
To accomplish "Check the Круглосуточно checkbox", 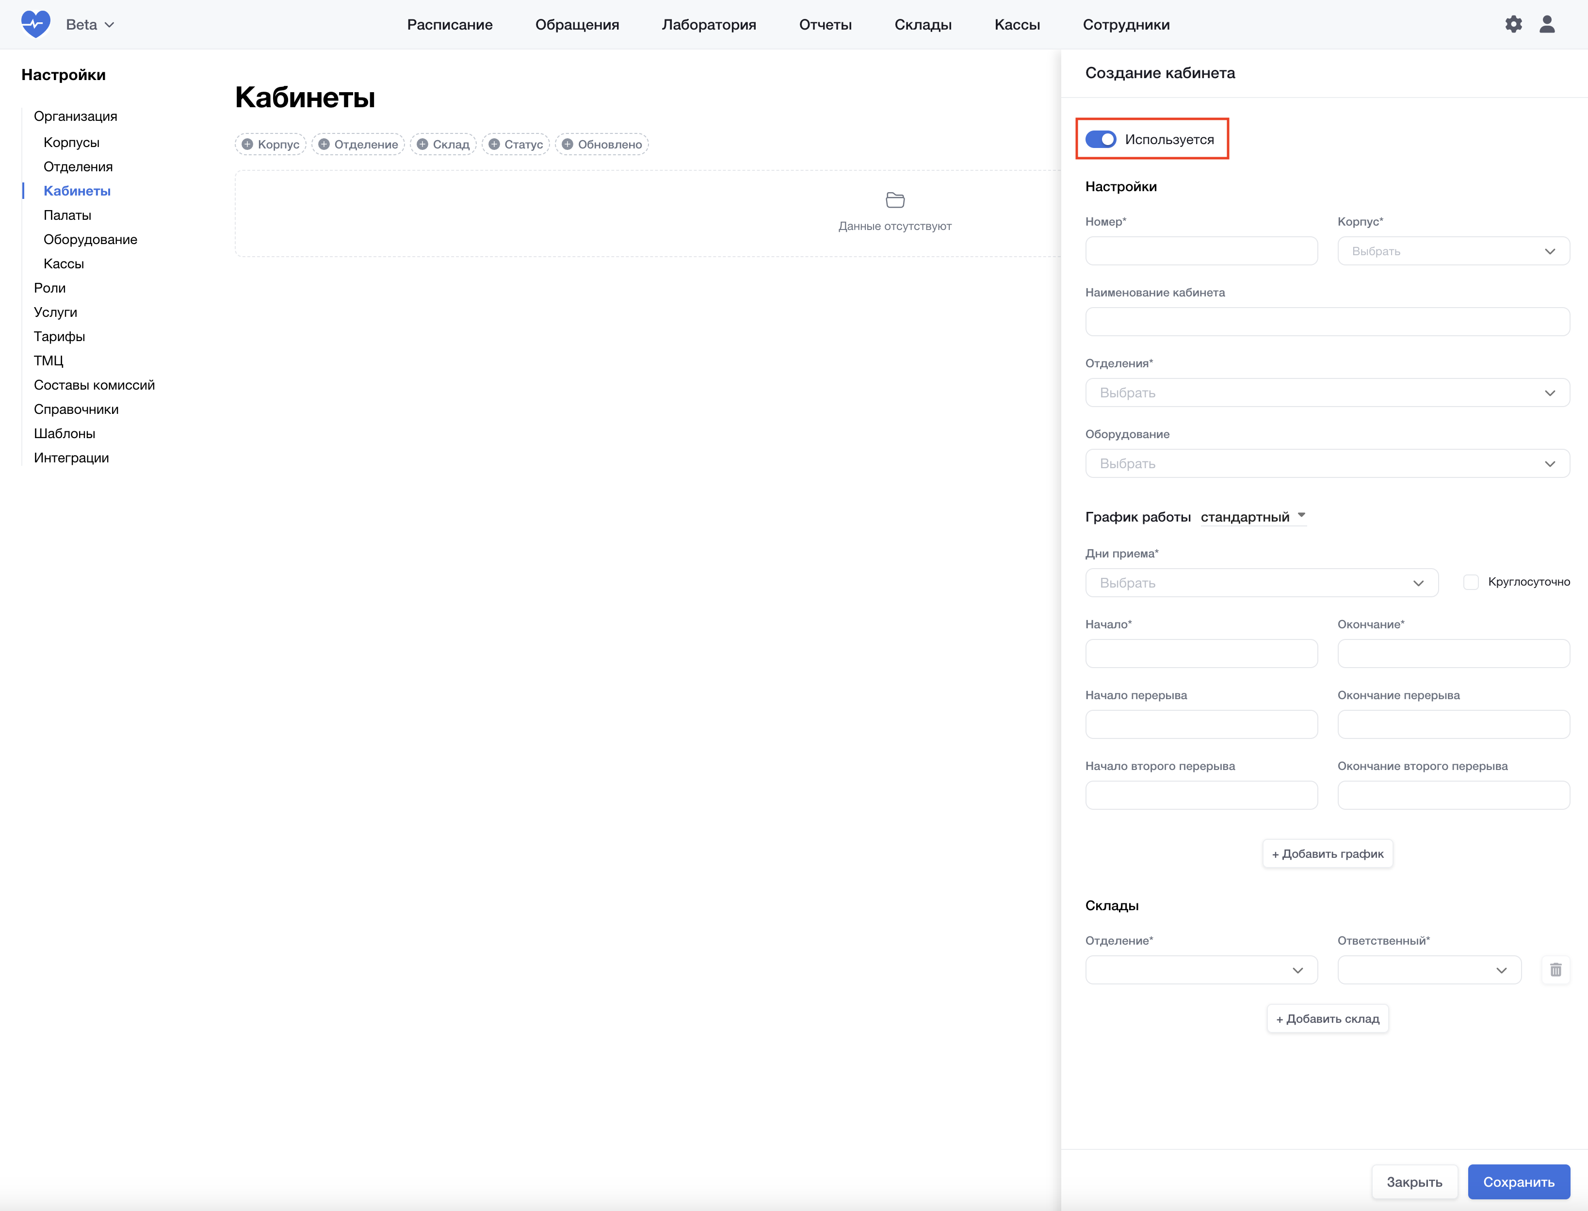I will (x=1471, y=582).
